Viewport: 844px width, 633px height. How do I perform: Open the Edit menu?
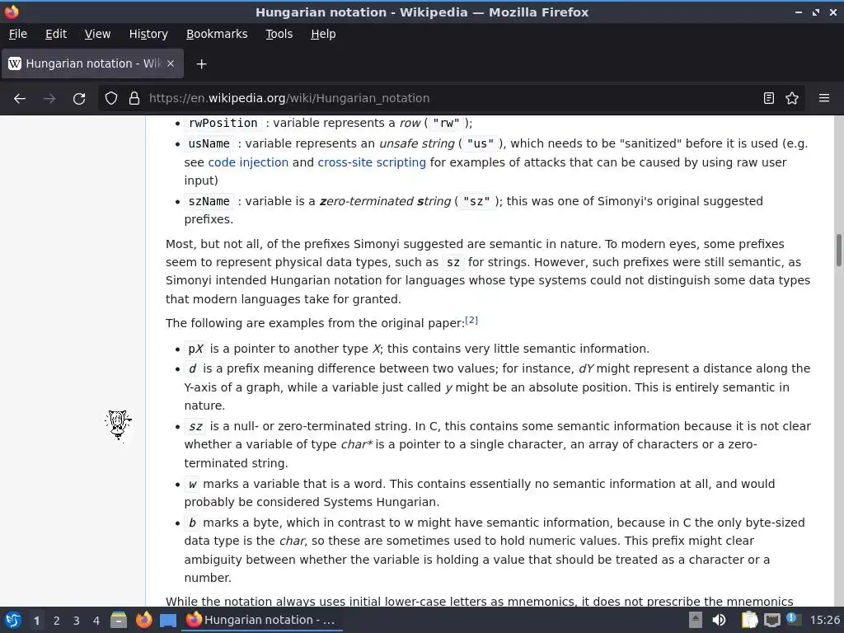(x=56, y=34)
